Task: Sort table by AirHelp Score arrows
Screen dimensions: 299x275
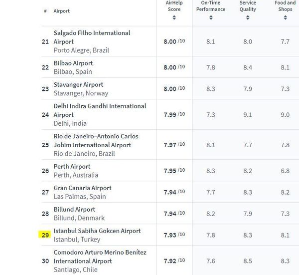Action: 174,18
